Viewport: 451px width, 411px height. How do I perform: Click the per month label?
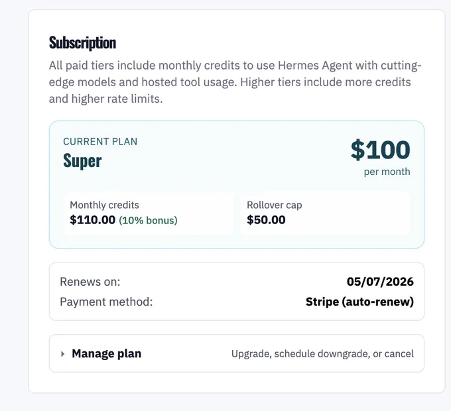point(387,172)
